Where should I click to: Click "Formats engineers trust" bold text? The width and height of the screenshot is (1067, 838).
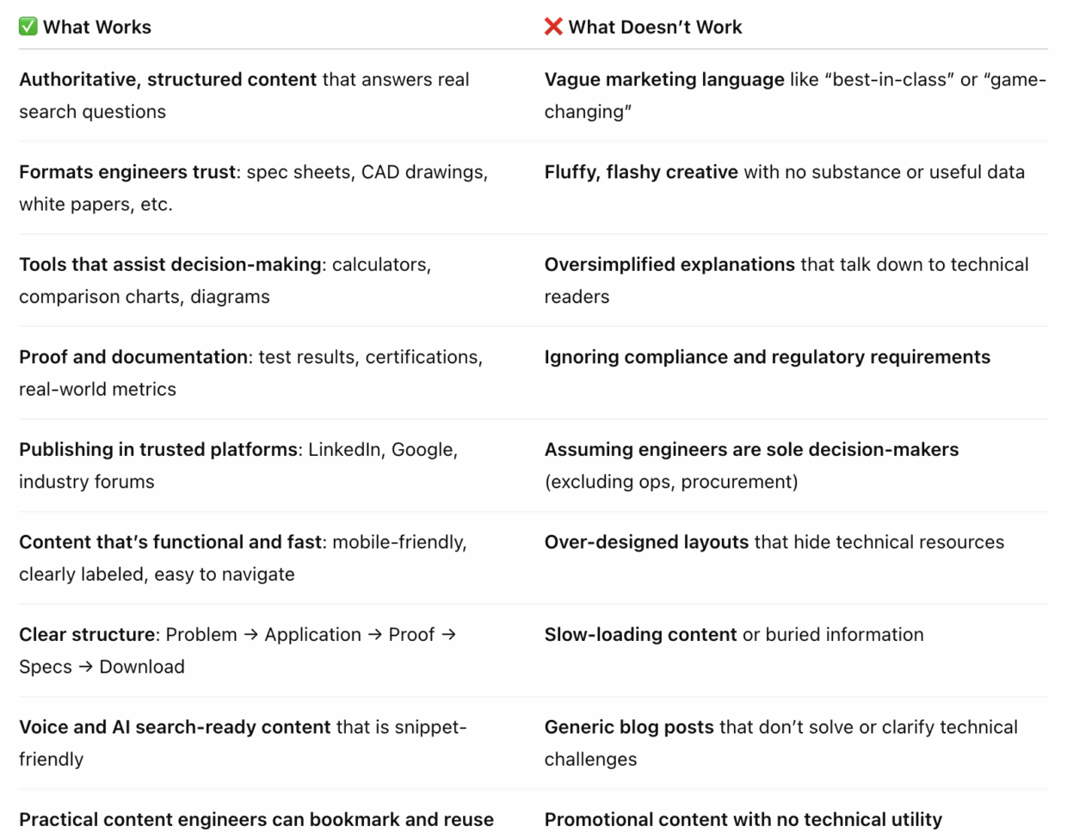[x=127, y=172]
